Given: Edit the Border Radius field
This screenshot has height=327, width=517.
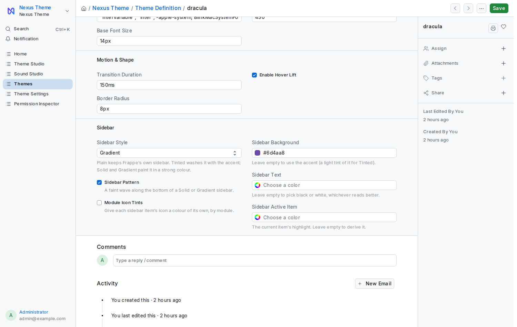Looking at the screenshot, I should [x=169, y=109].
